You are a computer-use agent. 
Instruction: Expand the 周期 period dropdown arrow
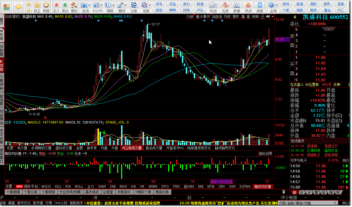[x=114, y=5]
